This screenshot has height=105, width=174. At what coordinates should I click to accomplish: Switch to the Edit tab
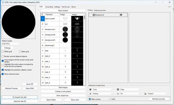pos(41,6)
